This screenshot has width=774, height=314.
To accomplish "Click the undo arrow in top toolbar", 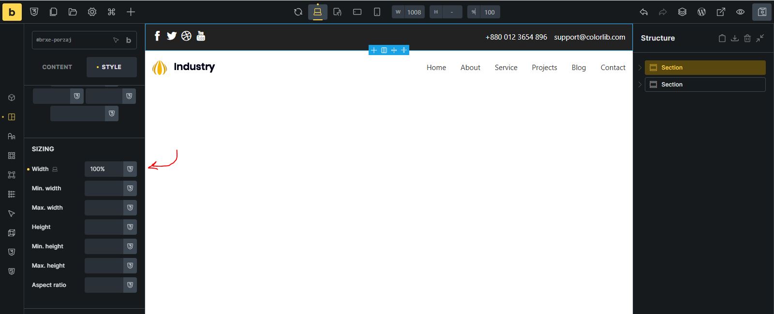I will point(643,12).
